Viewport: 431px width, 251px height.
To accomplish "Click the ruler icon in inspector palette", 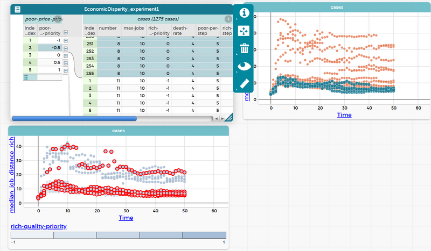I will [x=244, y=84].
